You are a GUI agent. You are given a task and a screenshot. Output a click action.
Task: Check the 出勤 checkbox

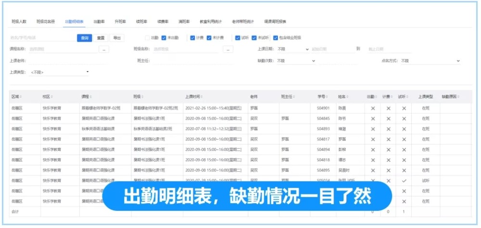(x=147, y=38)
